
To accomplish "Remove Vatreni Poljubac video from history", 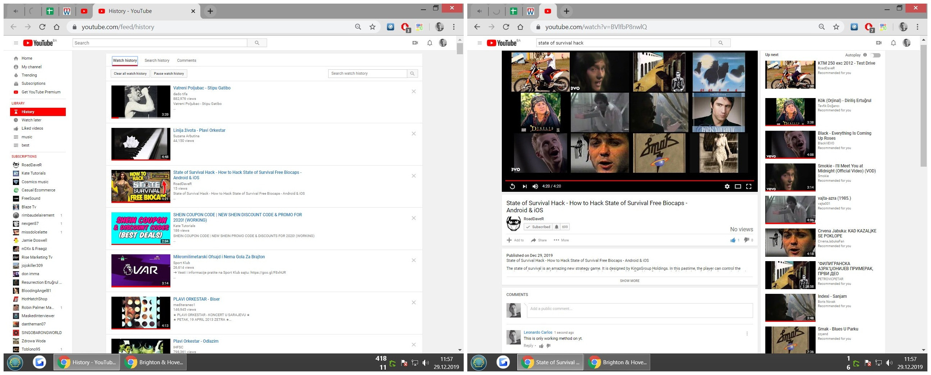I will coord(413,91).
